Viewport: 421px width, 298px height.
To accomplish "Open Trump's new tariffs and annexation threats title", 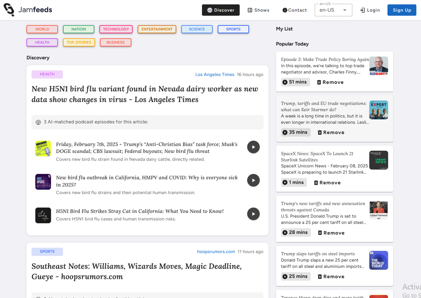I will 323,206.
